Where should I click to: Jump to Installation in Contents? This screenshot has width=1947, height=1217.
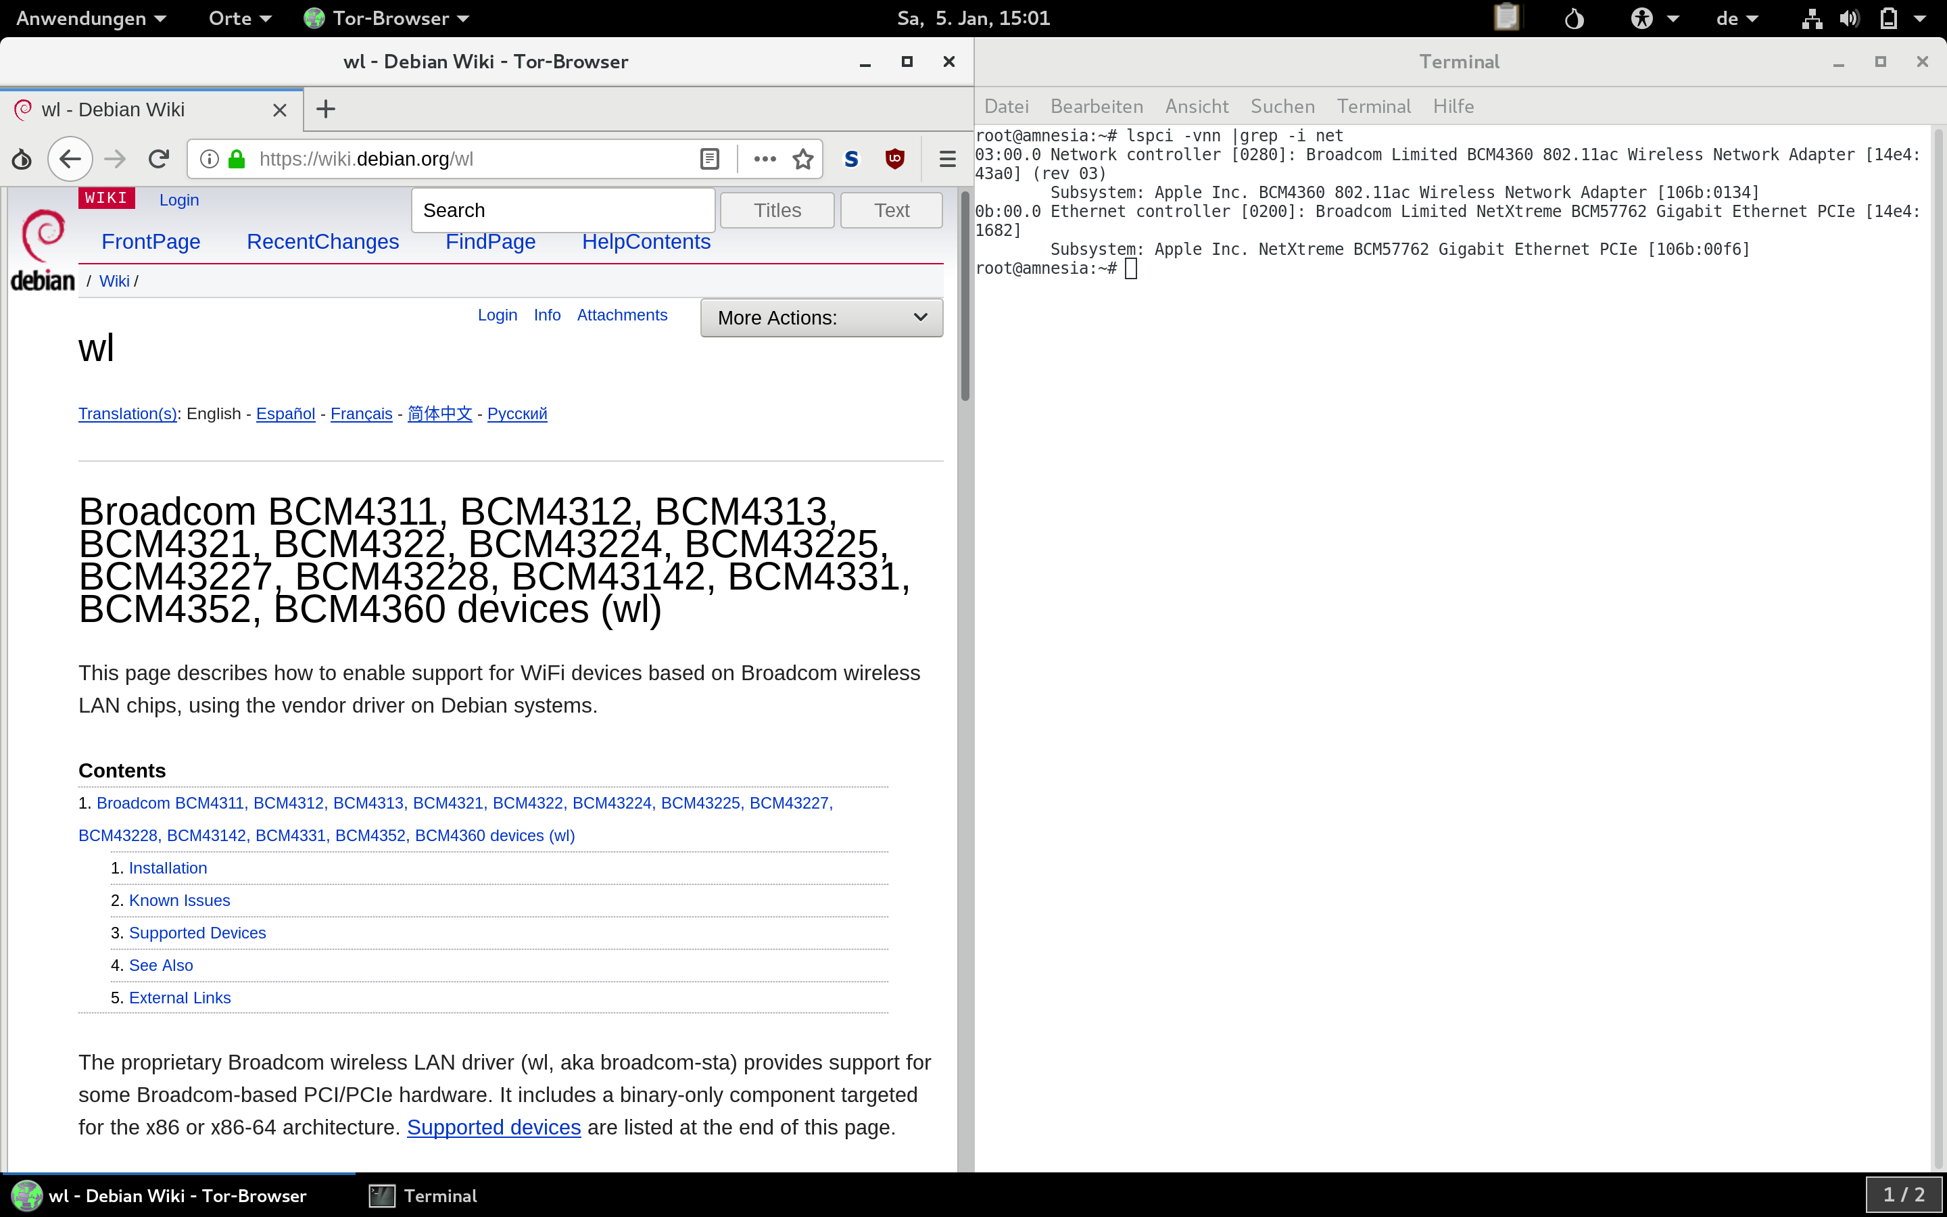[168, 867]
